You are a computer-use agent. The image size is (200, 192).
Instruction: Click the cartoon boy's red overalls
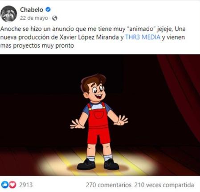coord(98,124)
